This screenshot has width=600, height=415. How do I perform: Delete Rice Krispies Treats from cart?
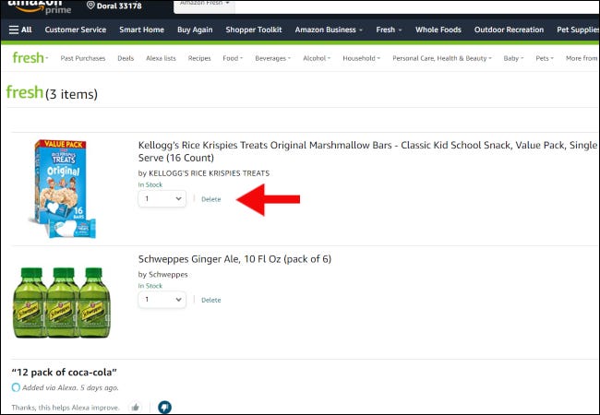(x=210, y=199)
